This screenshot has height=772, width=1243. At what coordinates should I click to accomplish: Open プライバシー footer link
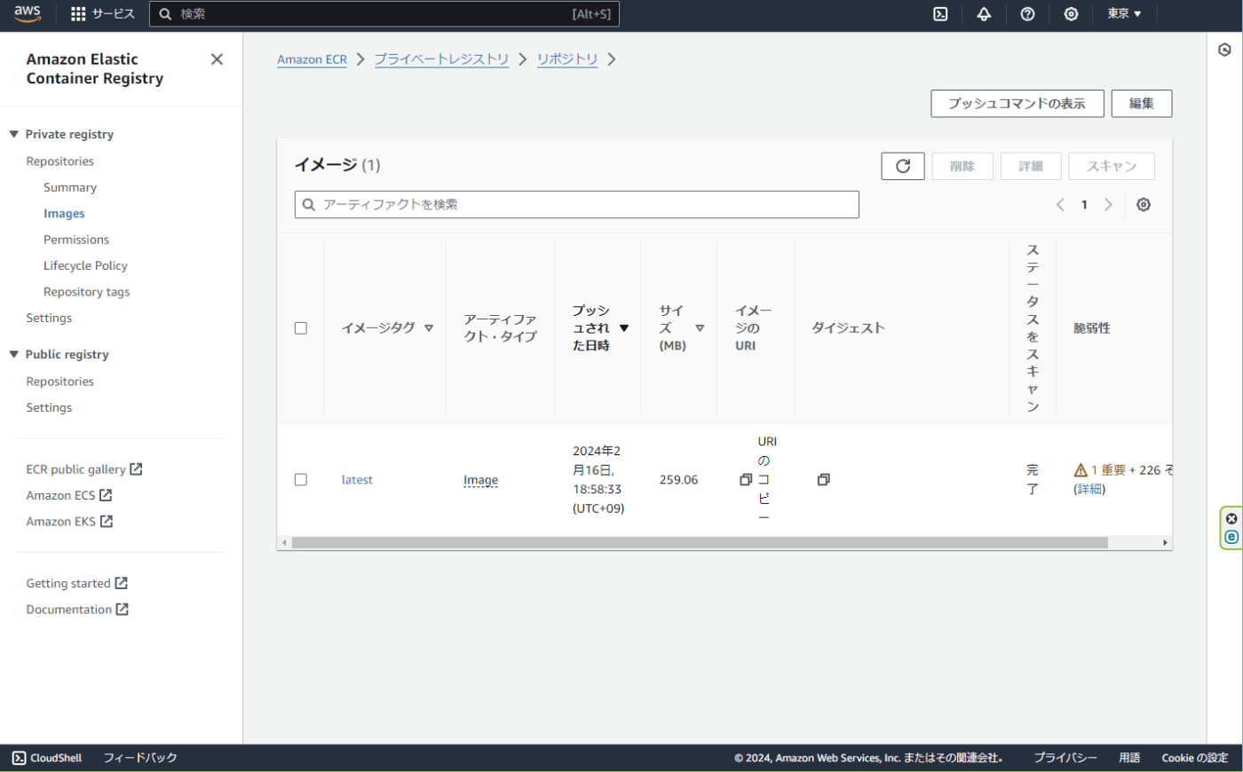1065,758
